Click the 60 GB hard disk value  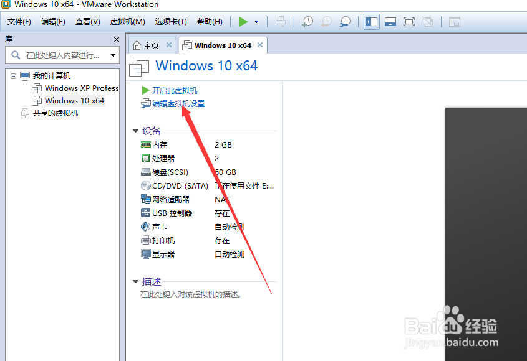coord(226,172)
